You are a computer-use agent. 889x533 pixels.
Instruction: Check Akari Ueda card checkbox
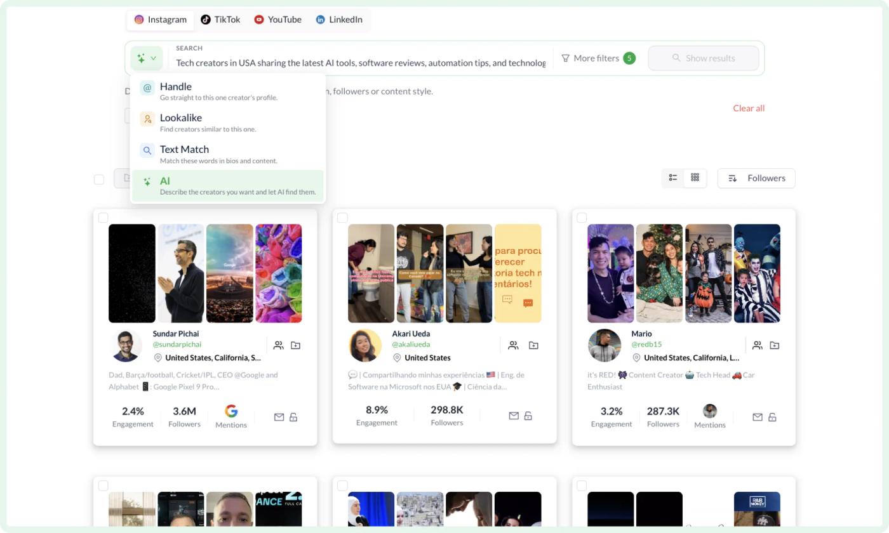pyautogui.click(x=342, y=218)
